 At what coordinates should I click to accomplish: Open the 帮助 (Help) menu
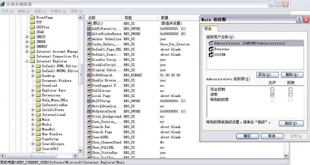pos(77,11)
